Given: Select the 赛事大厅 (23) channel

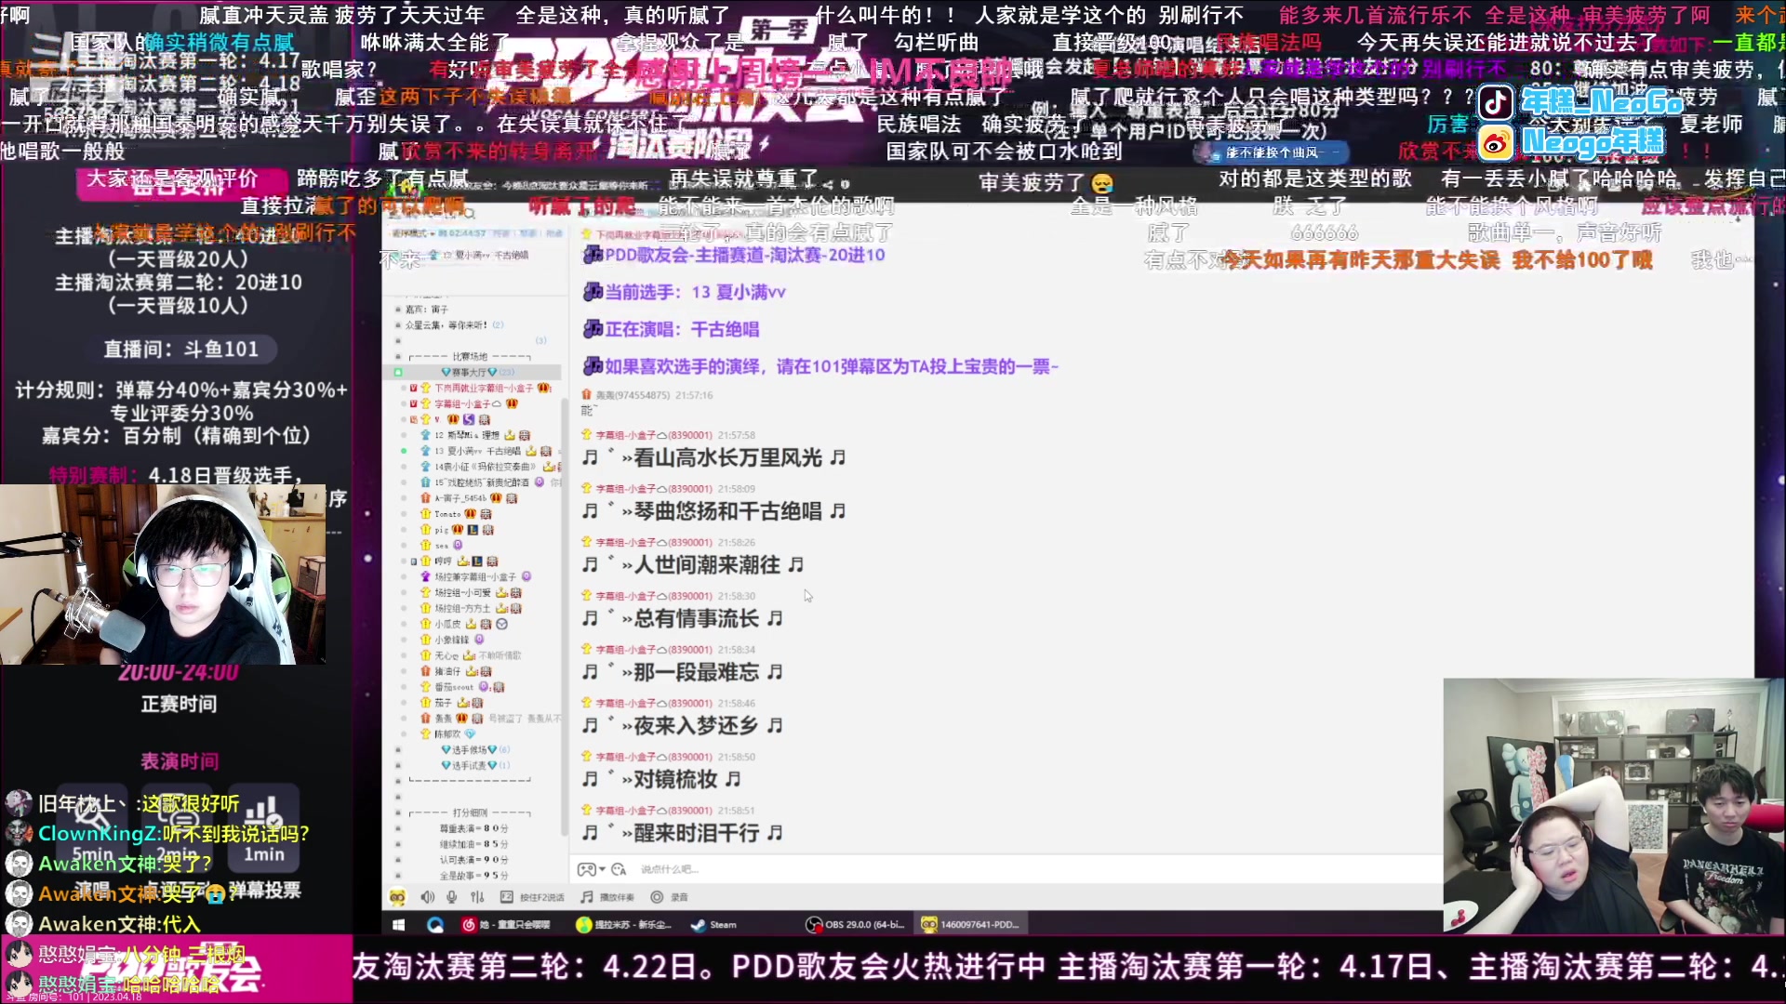Looking at the screenshot, I should pos(477,372).
